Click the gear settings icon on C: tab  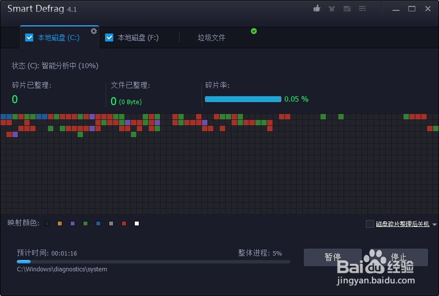click(94, 31)
